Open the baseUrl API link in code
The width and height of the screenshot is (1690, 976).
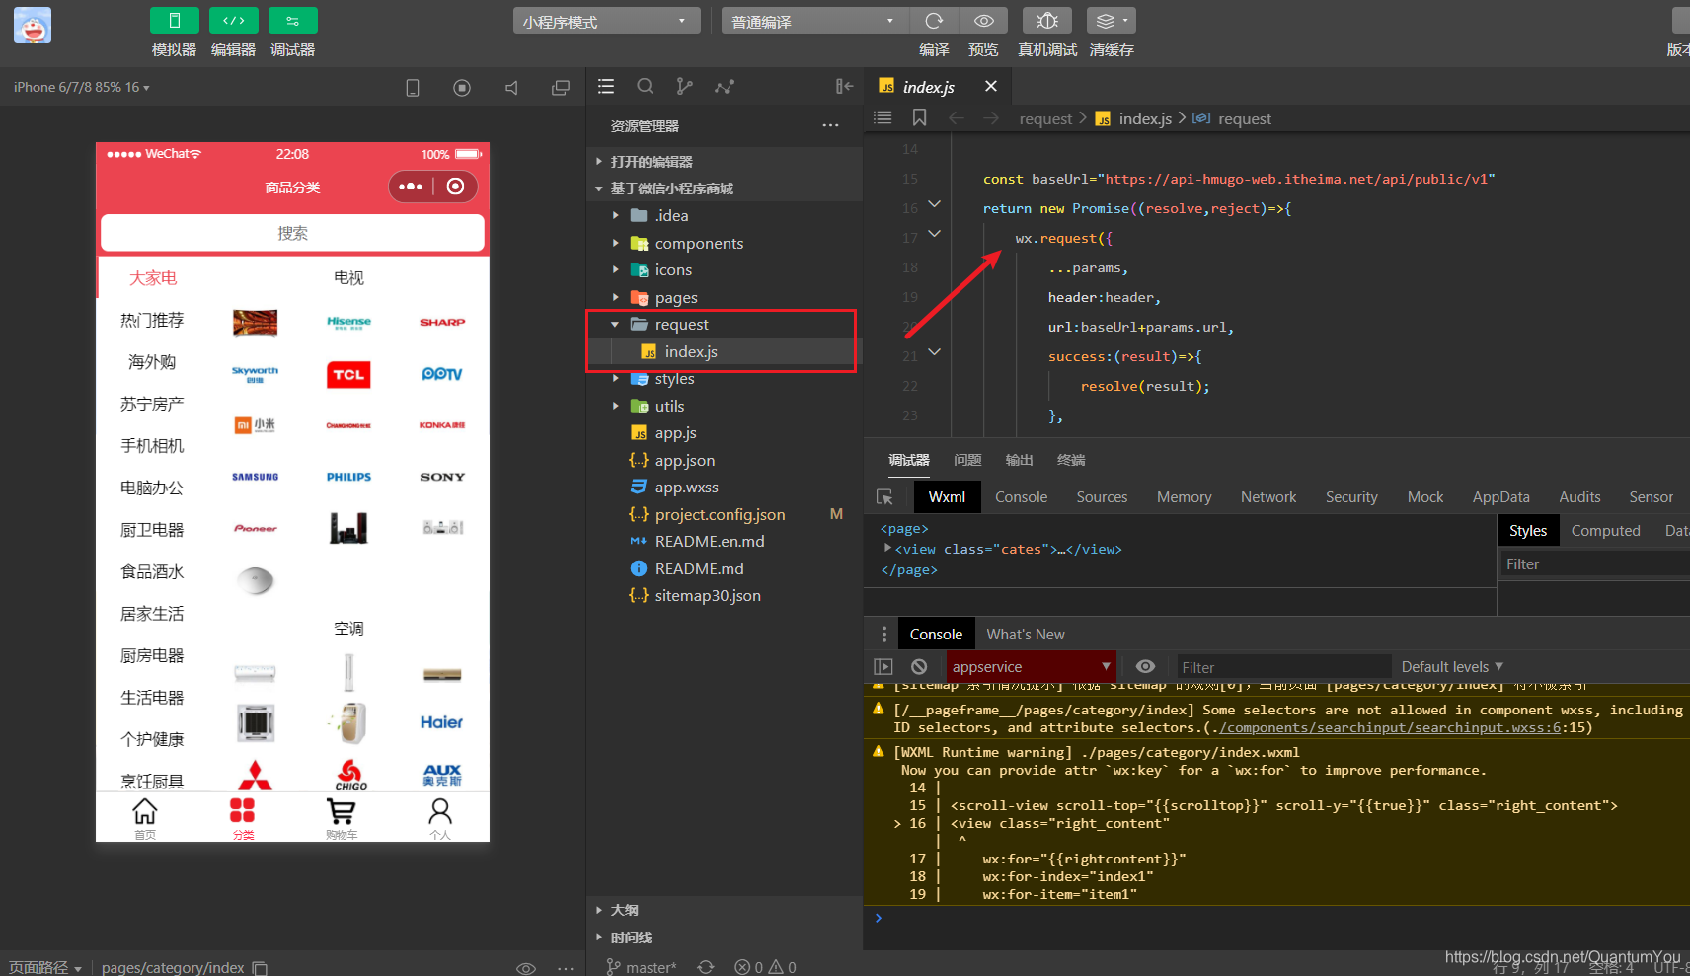1296,179
